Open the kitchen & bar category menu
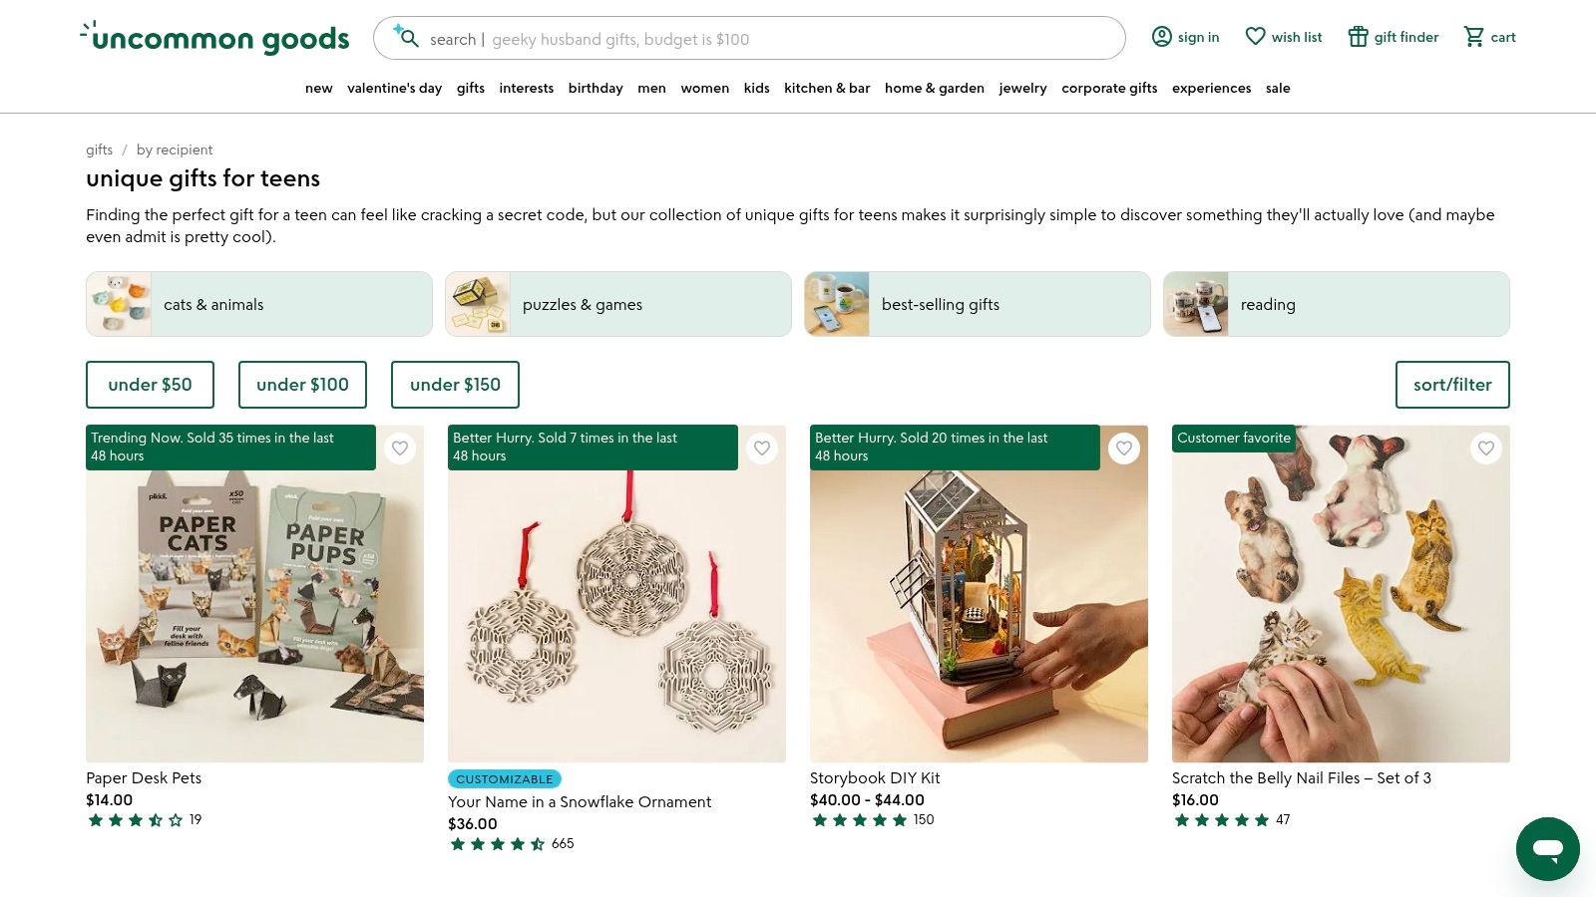 pos(827,88)
